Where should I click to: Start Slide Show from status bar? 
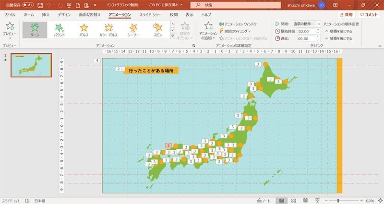coord(317,201)
